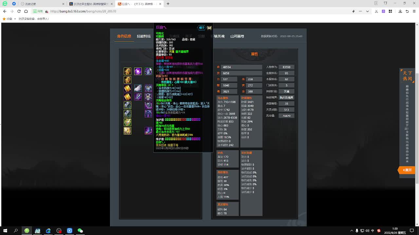Image resolution: width=419 pixels, height=235 pixels.
Task: Show hidden system tray icons
Action: [352, 231]
